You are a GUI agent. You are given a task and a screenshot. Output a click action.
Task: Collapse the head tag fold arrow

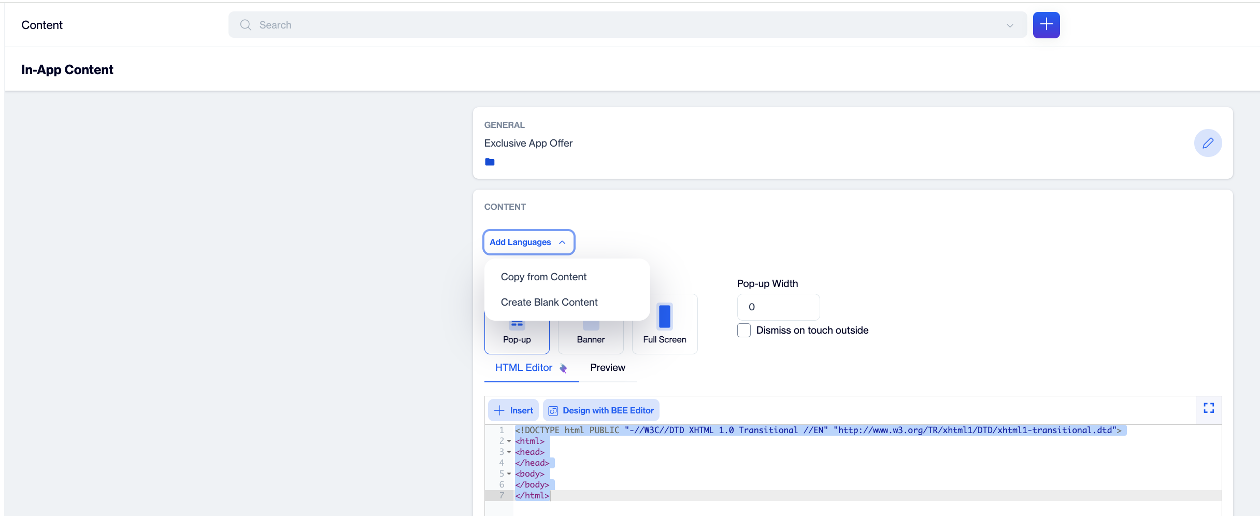pyautogui.click(x=509, y=452)
